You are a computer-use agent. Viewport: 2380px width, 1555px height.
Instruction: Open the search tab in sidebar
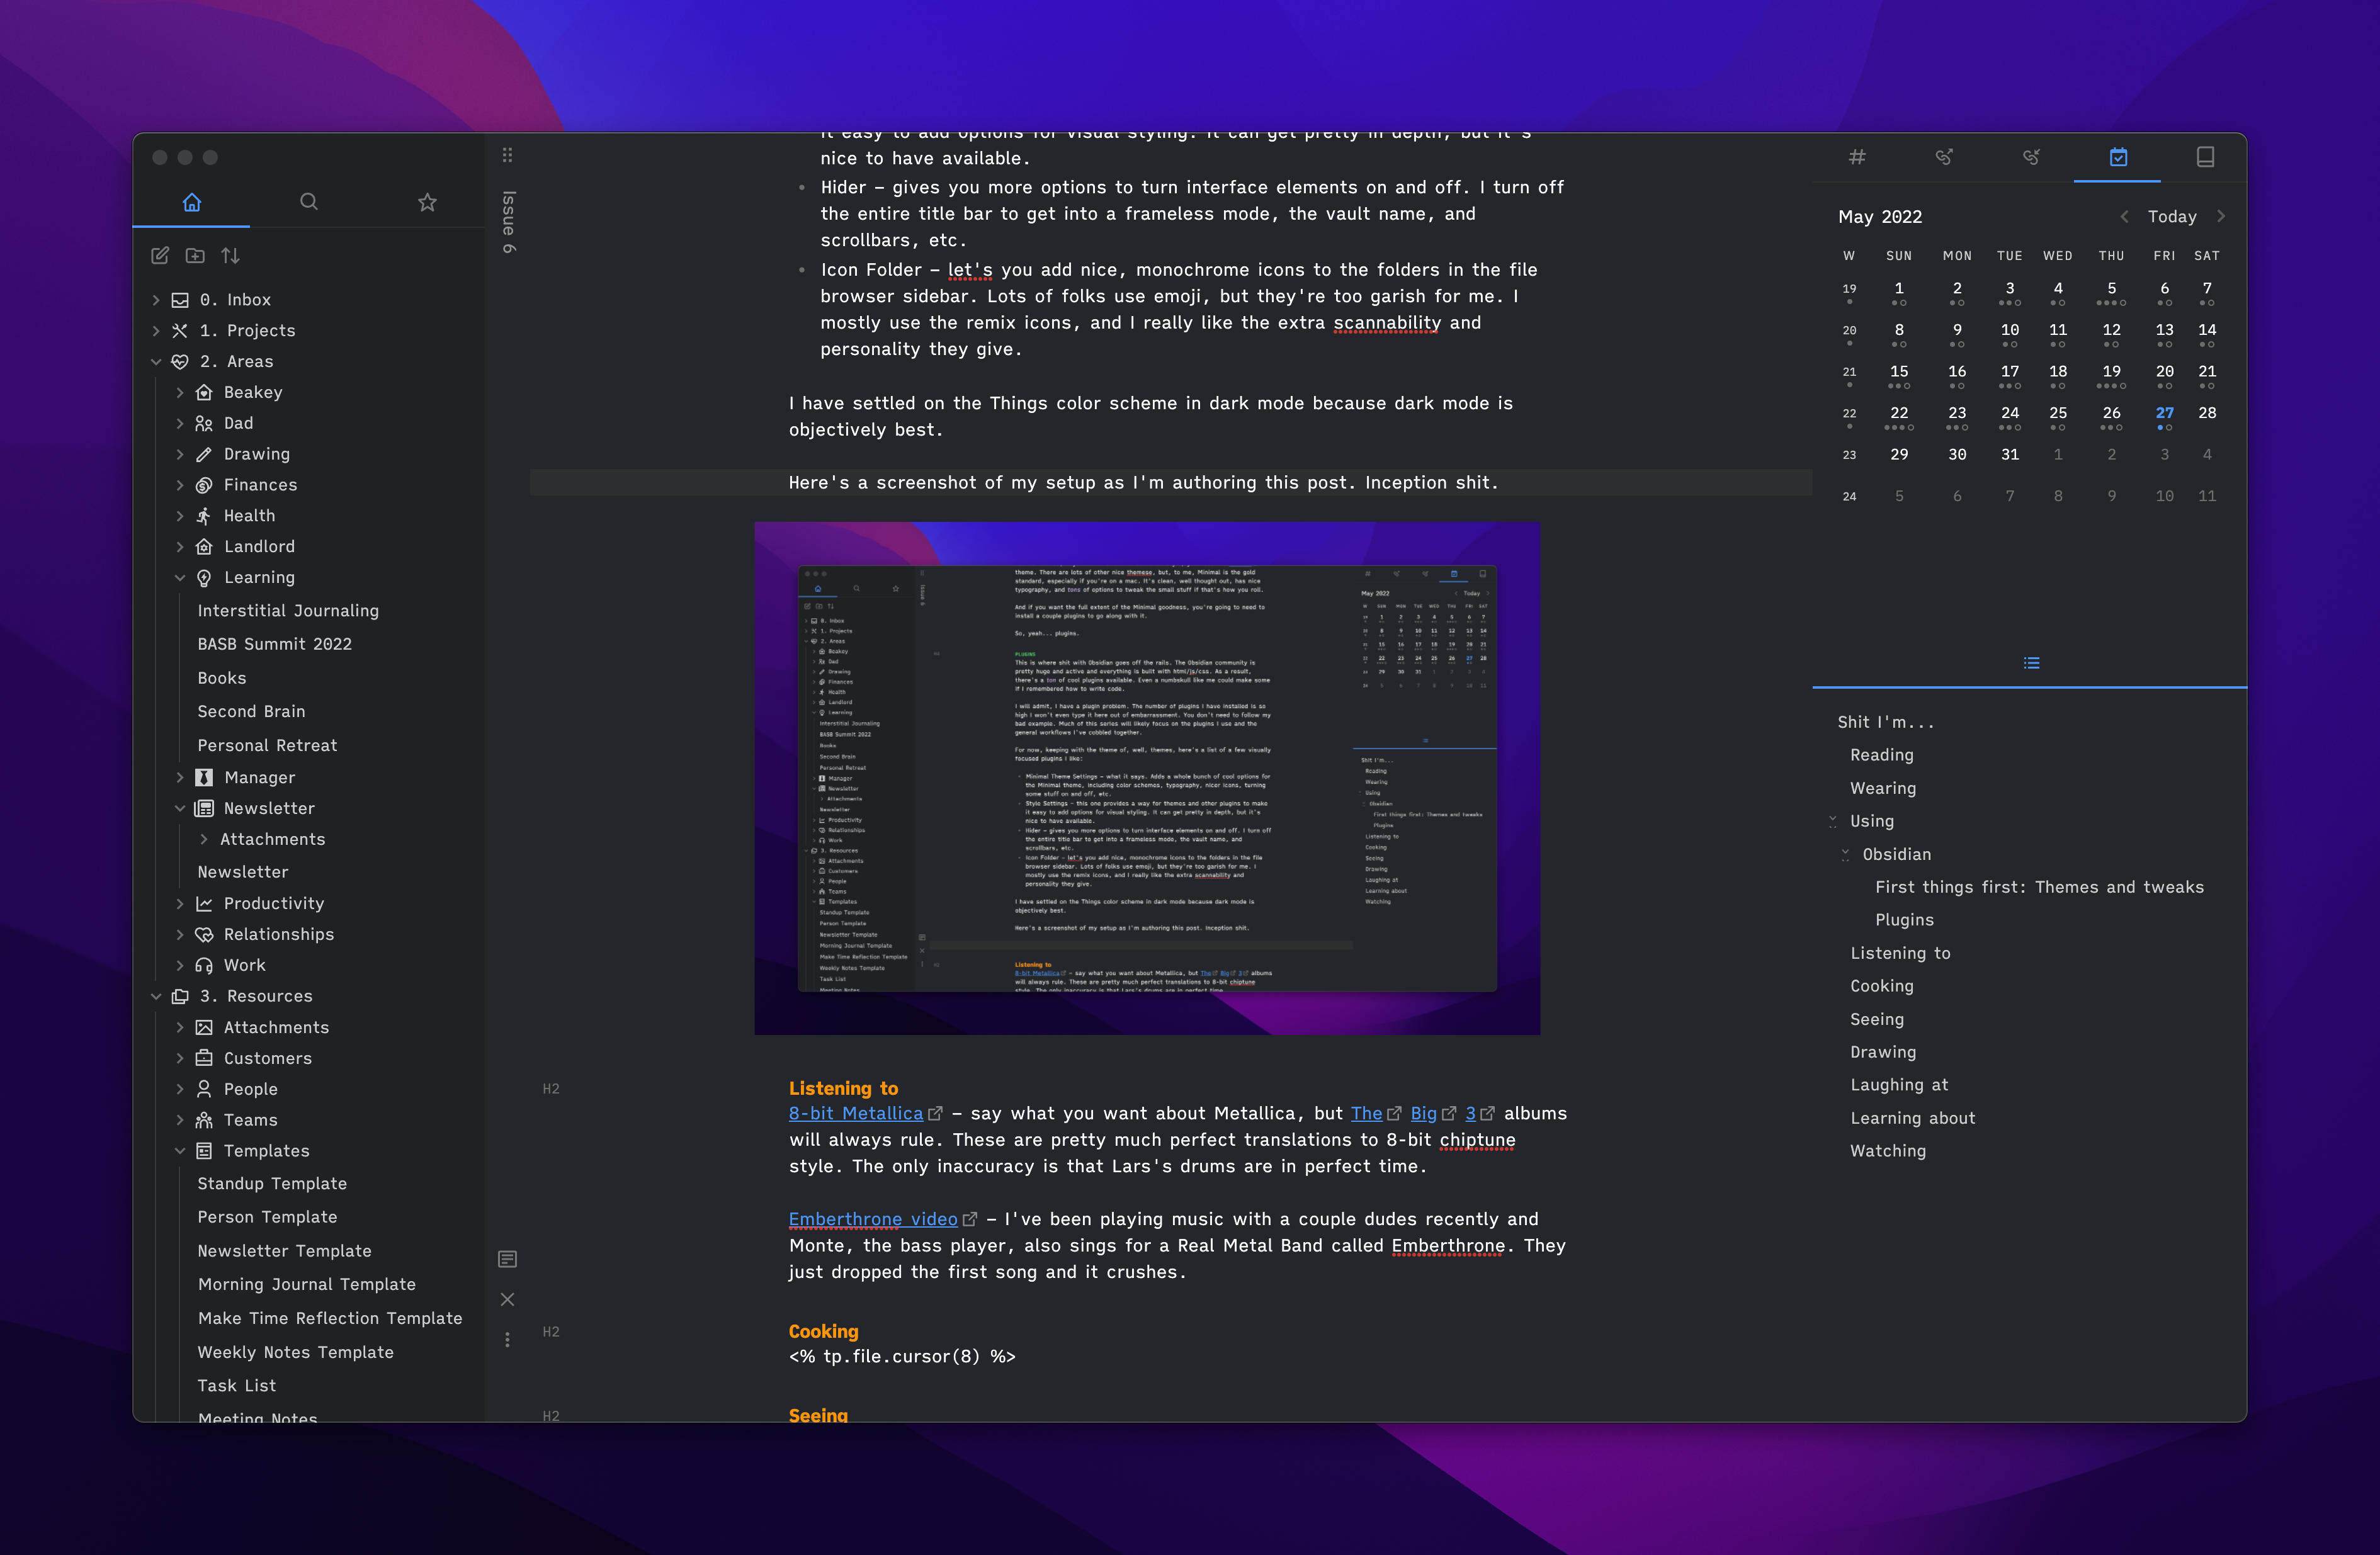coord(309,202)
